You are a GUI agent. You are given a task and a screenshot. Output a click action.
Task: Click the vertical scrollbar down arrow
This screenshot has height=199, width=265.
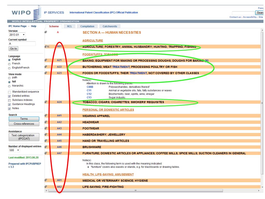coord(262,187)
